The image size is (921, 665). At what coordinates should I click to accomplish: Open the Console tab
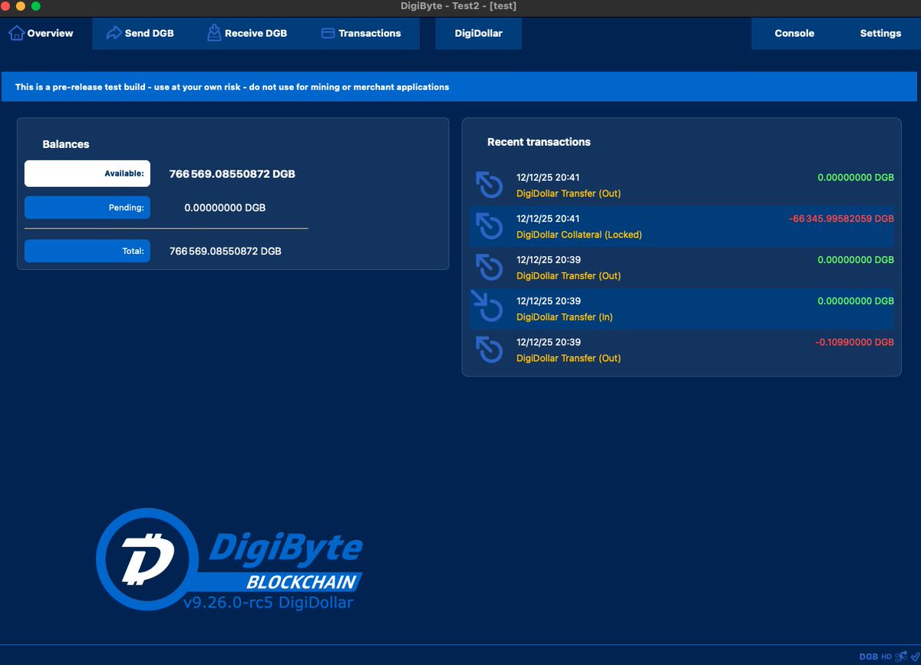[794, 33]
